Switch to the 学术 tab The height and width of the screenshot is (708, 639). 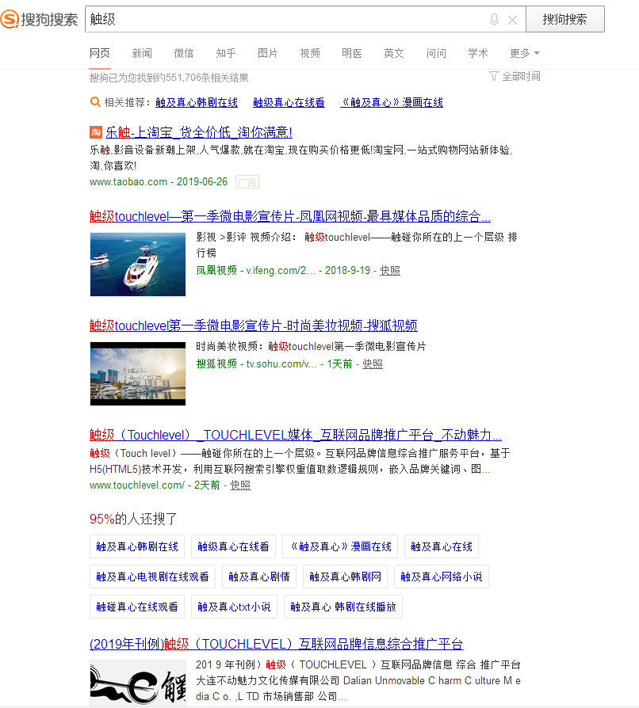[478, 53]
